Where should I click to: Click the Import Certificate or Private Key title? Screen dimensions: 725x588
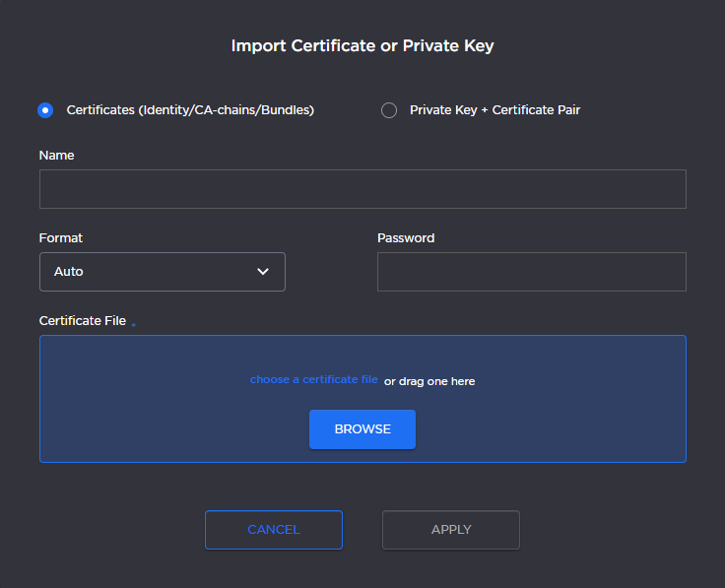[x=362, y=46]
